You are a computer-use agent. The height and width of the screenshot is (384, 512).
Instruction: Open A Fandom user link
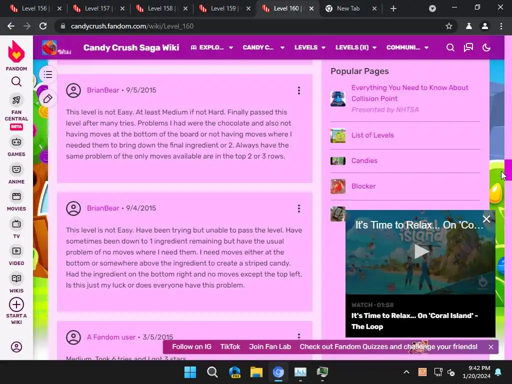point(111,337)
